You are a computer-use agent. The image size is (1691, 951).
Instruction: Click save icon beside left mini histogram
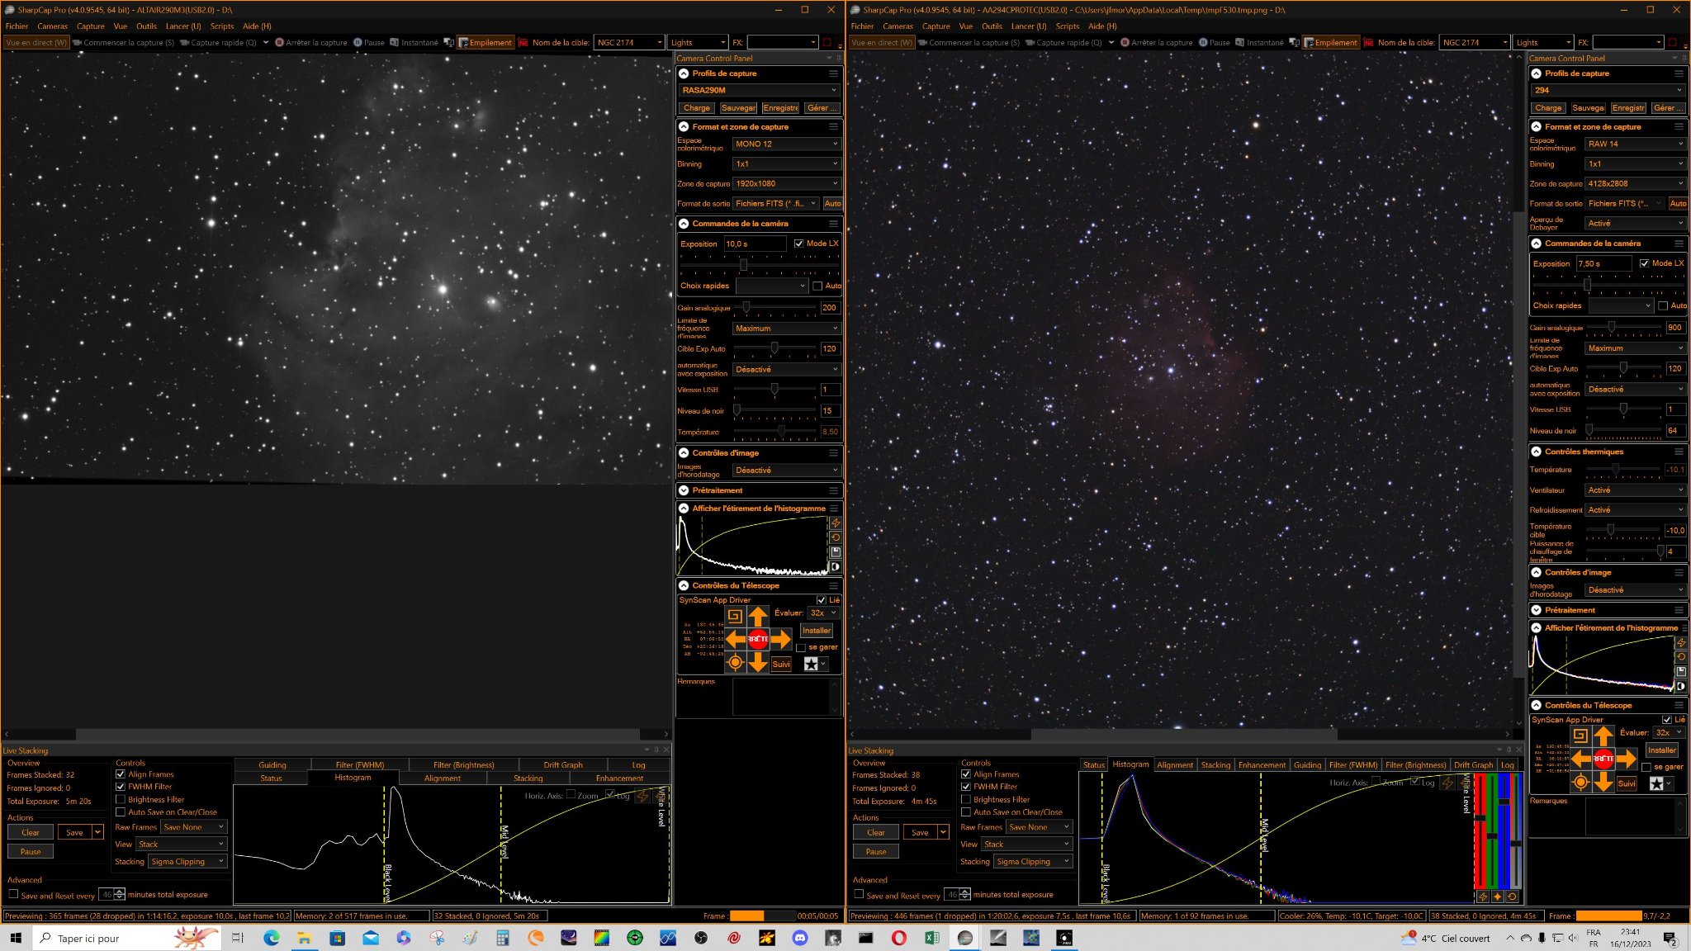[836, 551]
